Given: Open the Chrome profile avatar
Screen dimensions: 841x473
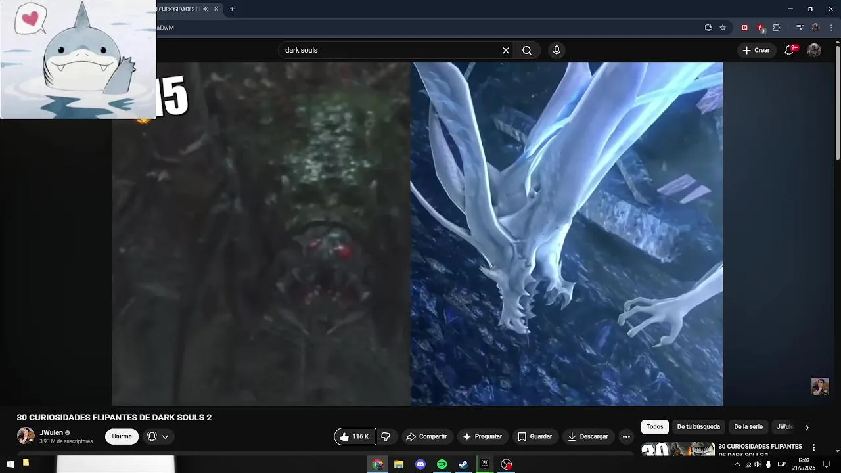Looking at the screenshot, I should tap(815, 28).
